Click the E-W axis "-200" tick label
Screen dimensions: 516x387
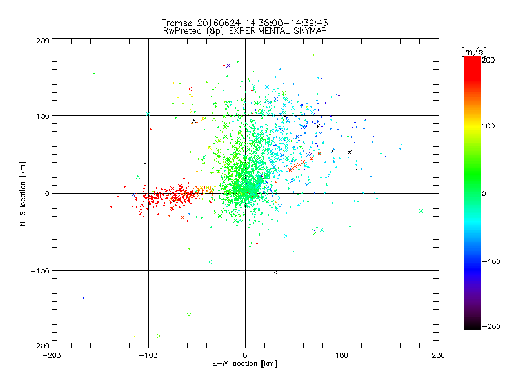pyautogui.click(x=52, y=355)
